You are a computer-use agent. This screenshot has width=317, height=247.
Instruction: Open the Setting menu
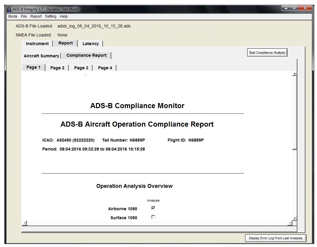50,16
